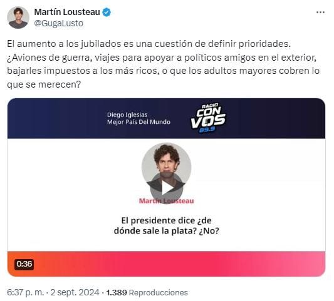Viewport: 334px width, 301px height.
Task: Click the Martín Lousteau display name
Action: click(67, 12)
